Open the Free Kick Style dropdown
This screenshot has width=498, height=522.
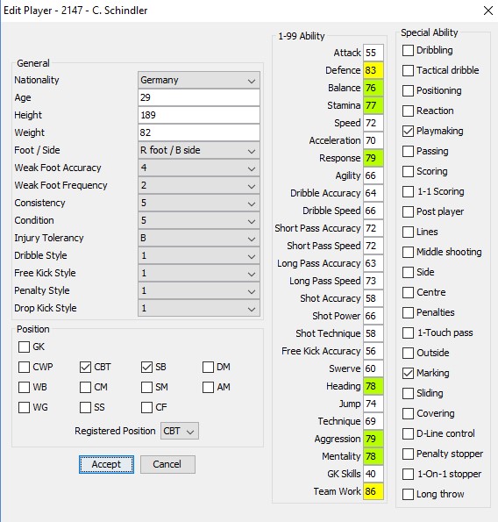point(199,274)
